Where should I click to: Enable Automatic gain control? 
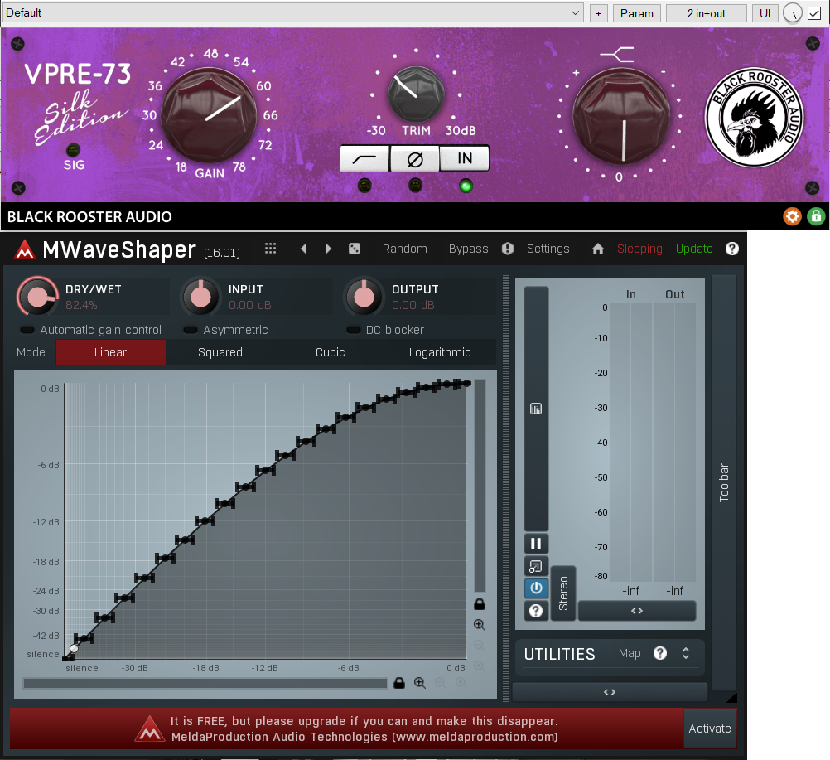point(90,330)
